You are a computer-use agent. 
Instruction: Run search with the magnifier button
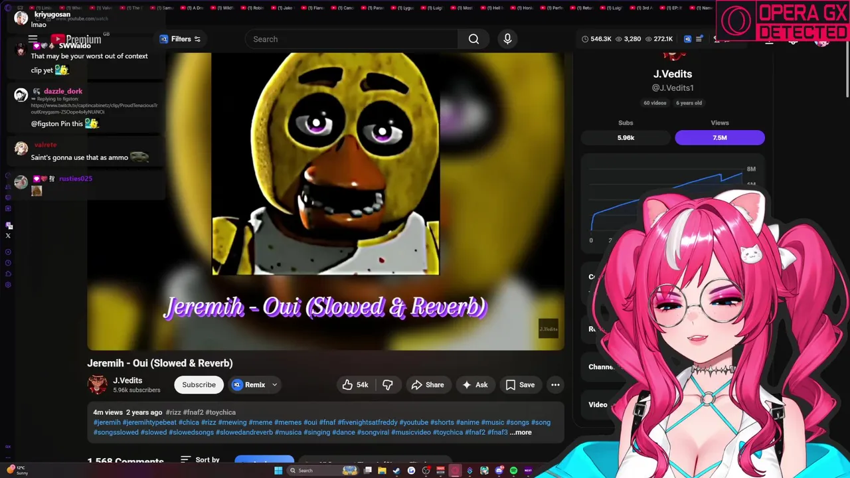point(473,39)
